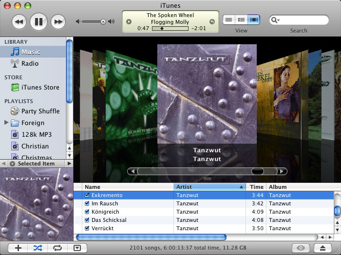341x255 pixels.
Task: Open the search magnifier dropdown
Action: tap(275, 20)
